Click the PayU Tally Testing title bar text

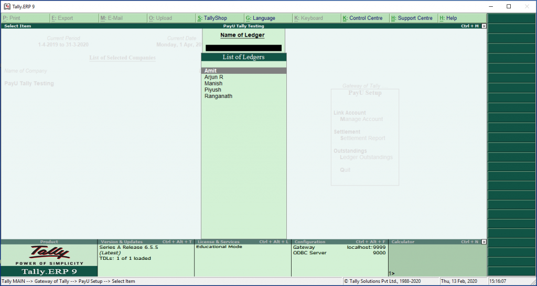(x=243, y=26)
